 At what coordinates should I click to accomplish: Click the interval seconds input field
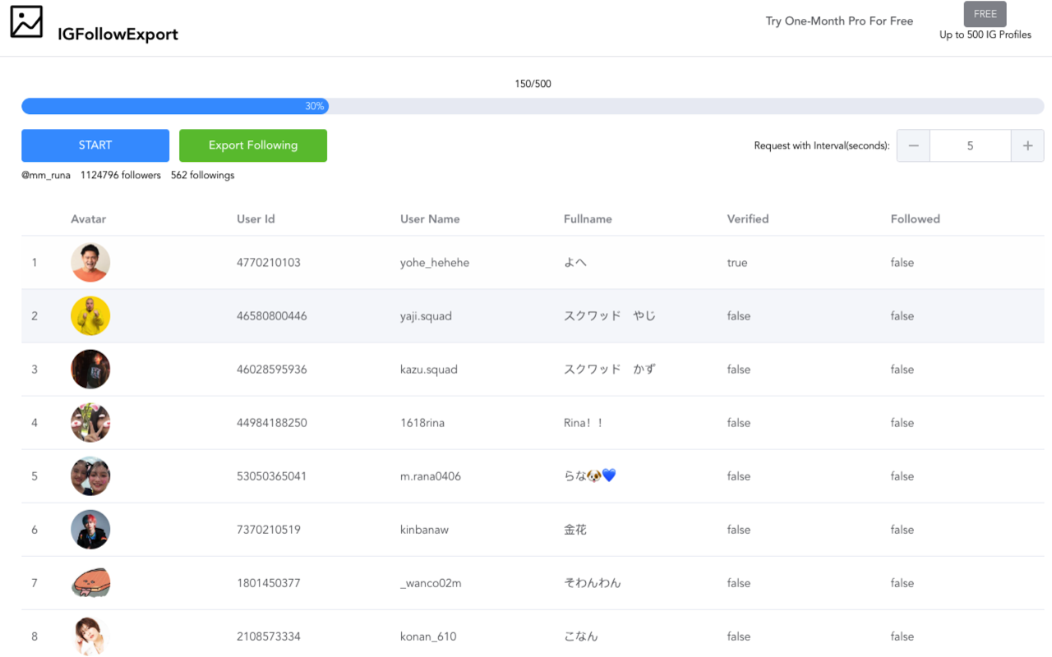coord(970,146)
